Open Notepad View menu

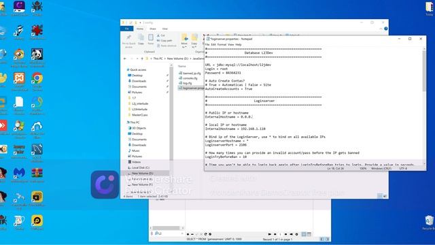[x=231, y=44]
